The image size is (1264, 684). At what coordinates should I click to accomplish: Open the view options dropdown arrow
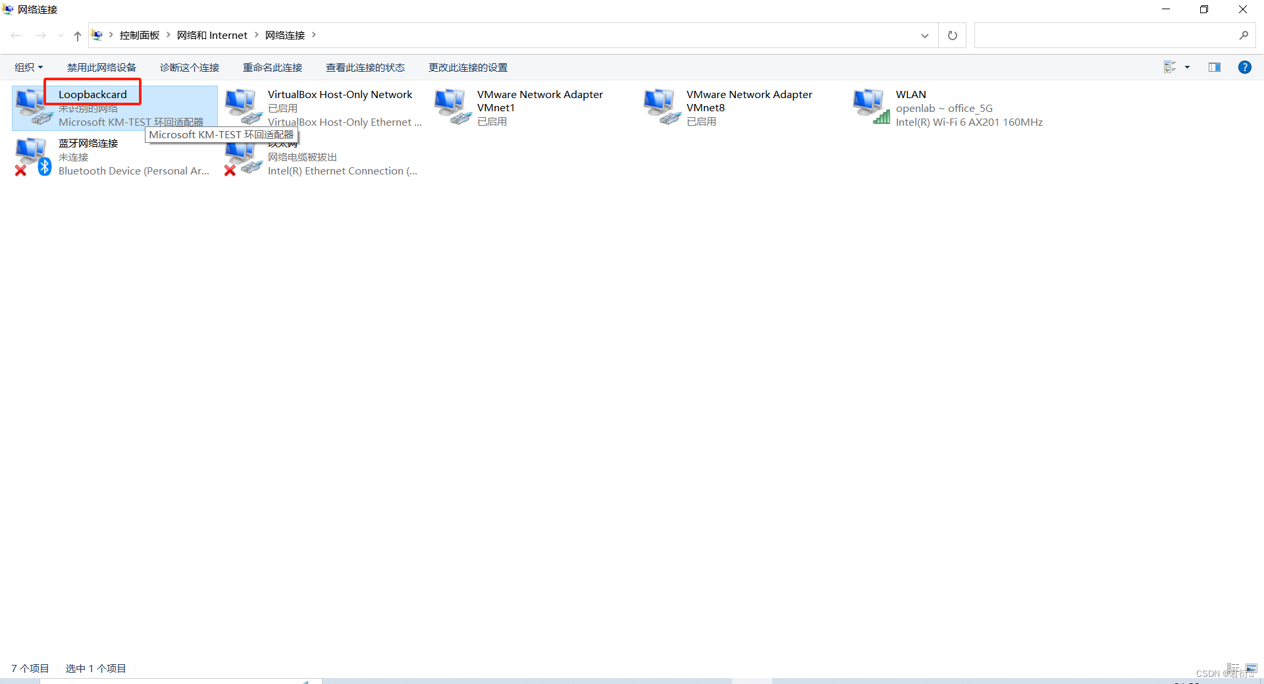tap(1188, 67)
